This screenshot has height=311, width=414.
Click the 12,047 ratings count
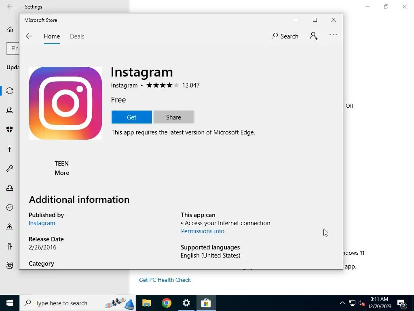[191, 85]
